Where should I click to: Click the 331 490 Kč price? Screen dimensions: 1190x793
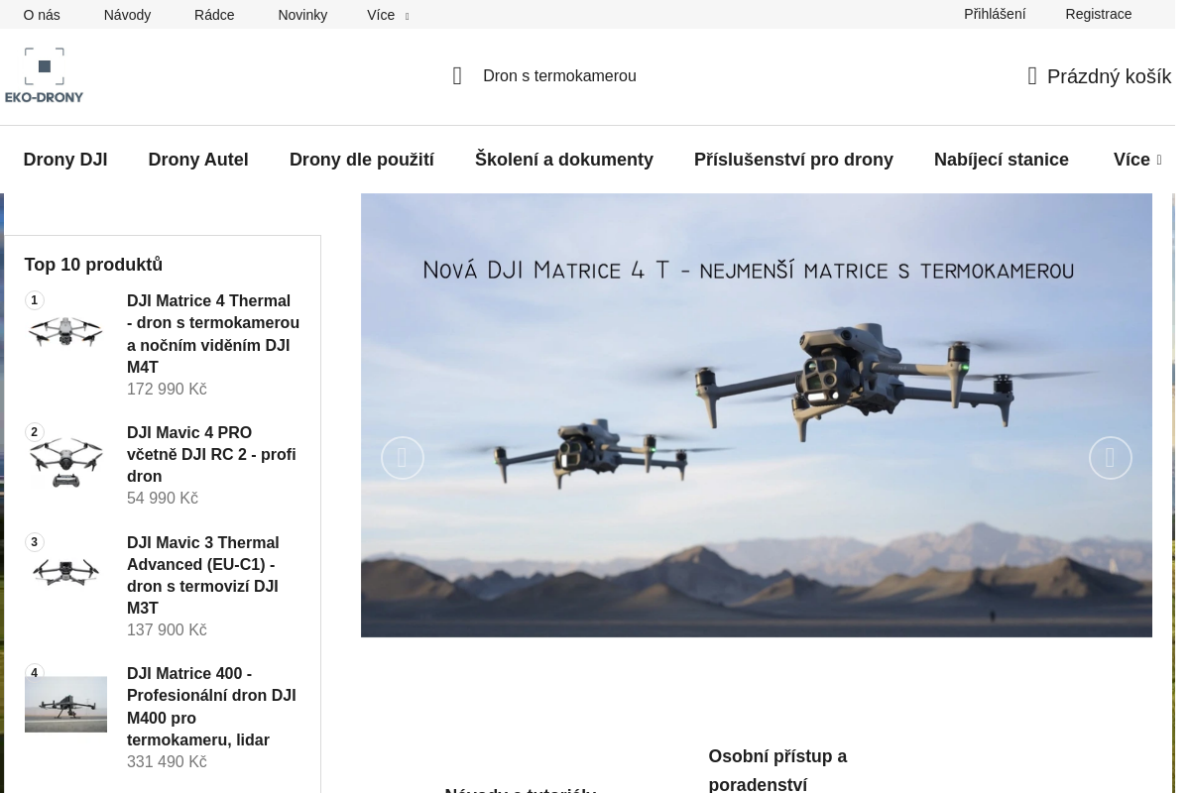click(x=167, y=762)
